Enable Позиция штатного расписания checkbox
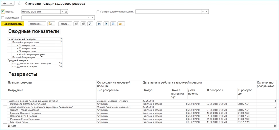The width and height of the screenshot is (279, 130). pyautogui.click(x=98, y=12)
